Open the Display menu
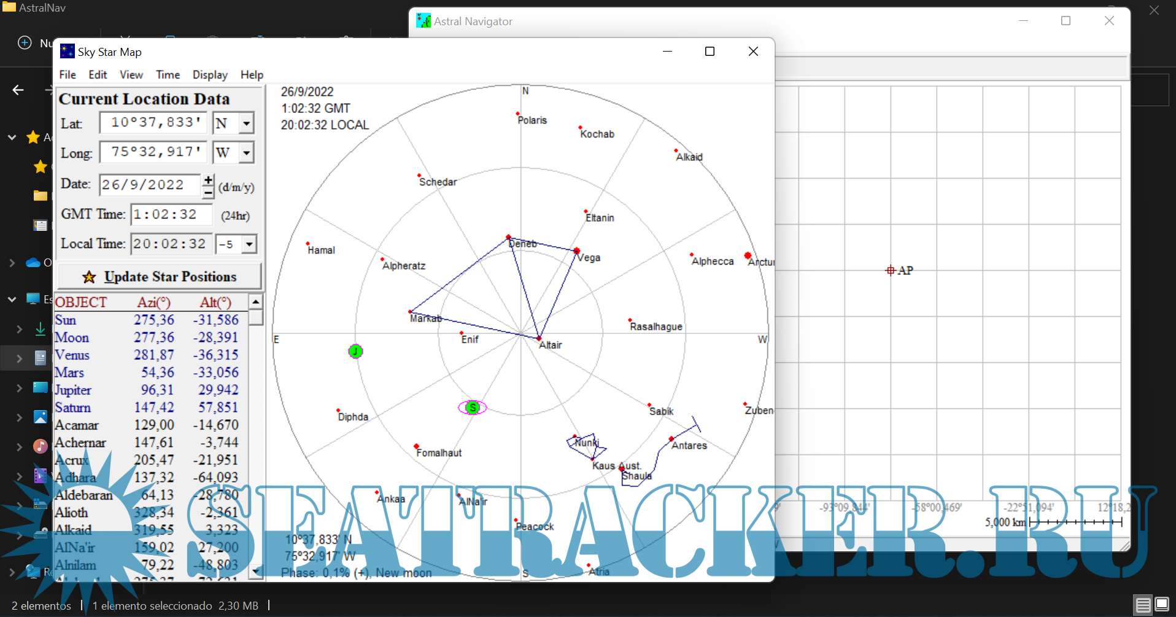This screenshot has width=1176, height=617. pyautogui.click(x=210, y=75)
